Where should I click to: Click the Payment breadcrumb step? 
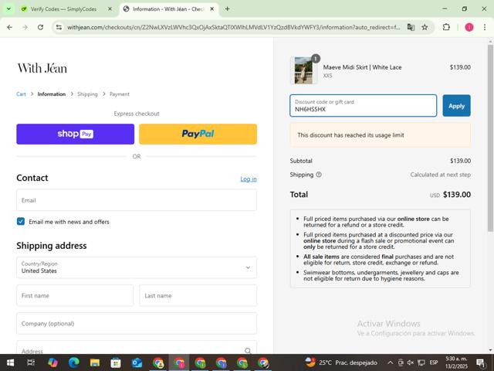pyautogui.click(x=120, y=94)
